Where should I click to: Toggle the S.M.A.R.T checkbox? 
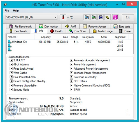click(11, 60)
